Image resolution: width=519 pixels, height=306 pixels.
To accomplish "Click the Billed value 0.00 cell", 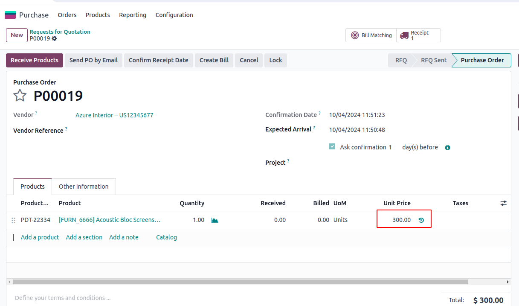I will click(x=324, y=220).
